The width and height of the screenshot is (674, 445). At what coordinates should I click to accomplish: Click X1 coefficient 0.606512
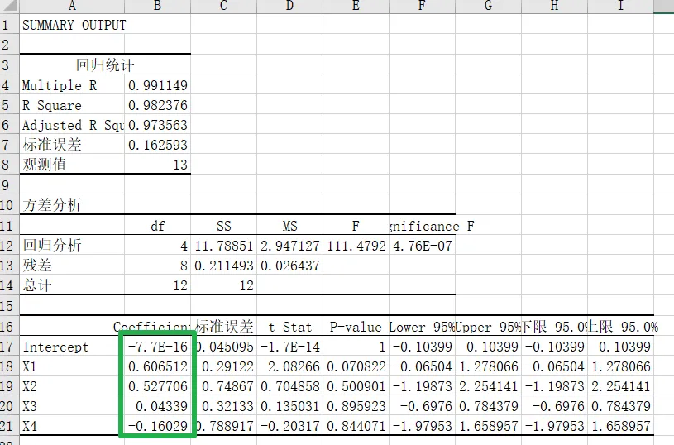pyautogui.click(x=157, y=366)
